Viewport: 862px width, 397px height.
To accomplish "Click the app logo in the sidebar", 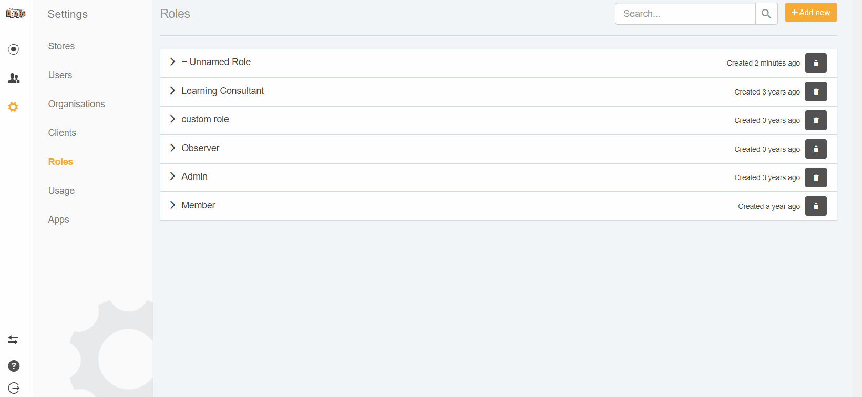I will click(16, 14).
